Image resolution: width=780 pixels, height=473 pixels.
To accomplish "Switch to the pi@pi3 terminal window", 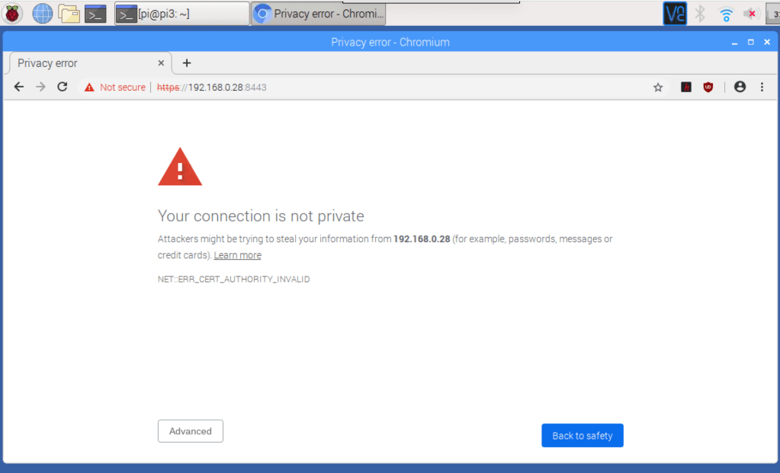I will click(x=183, y=13).
